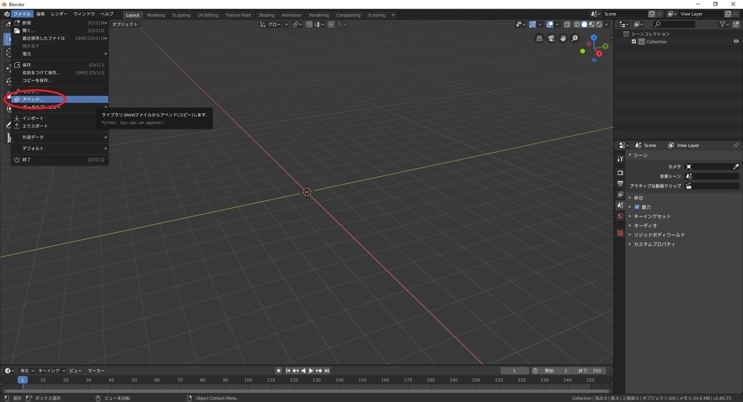
Task: Toggle viewport overlays button
Action: (x=550, y=24)
